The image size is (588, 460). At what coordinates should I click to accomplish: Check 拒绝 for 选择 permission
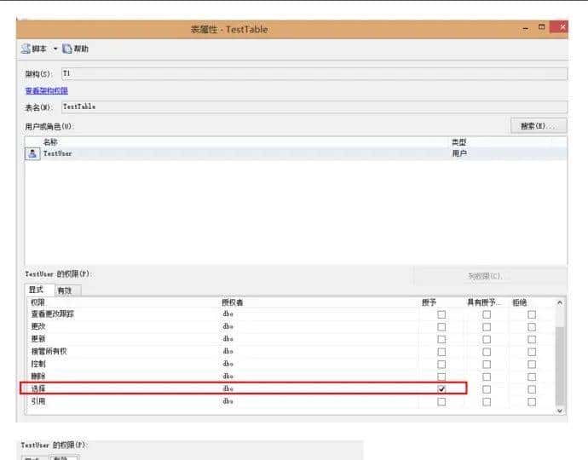pos(532,389)
